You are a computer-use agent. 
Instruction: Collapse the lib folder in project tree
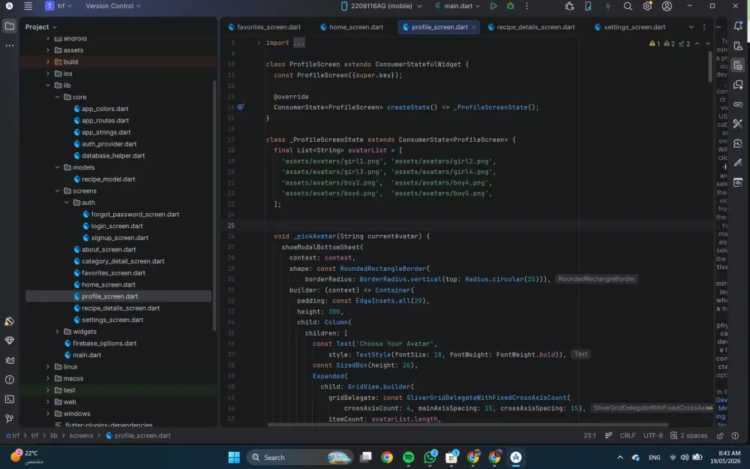(x=48, y=86)
